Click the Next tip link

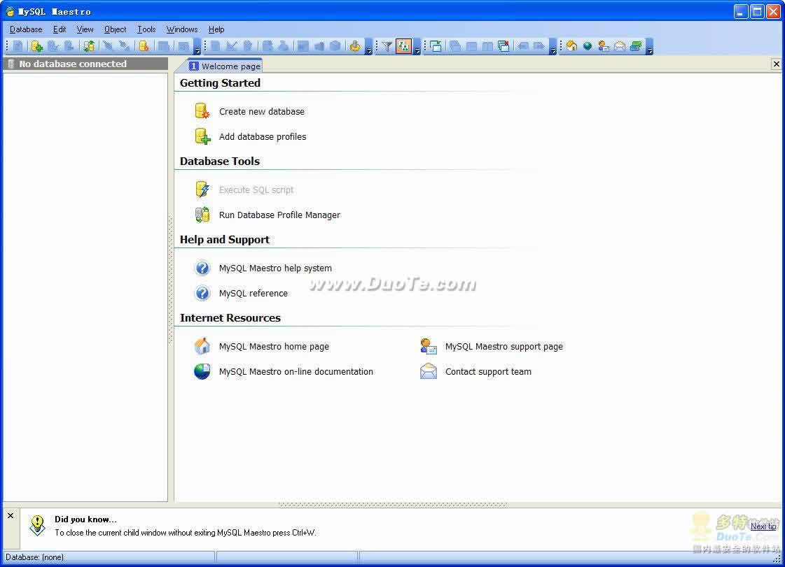(x=763, y=526)
